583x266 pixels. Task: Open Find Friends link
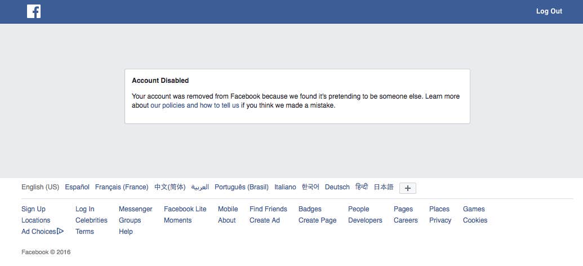(268, 209)
